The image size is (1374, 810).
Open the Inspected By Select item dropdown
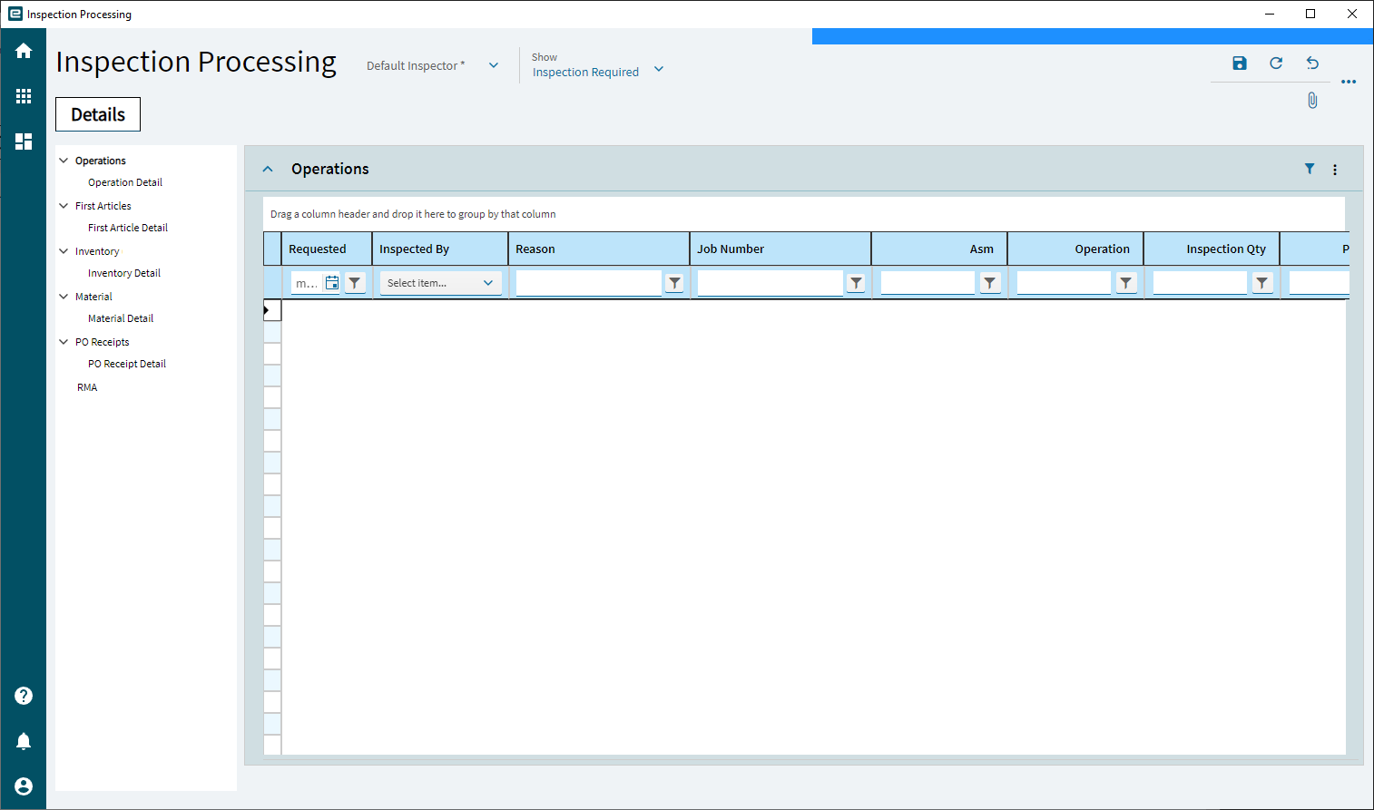click(440, 283)
